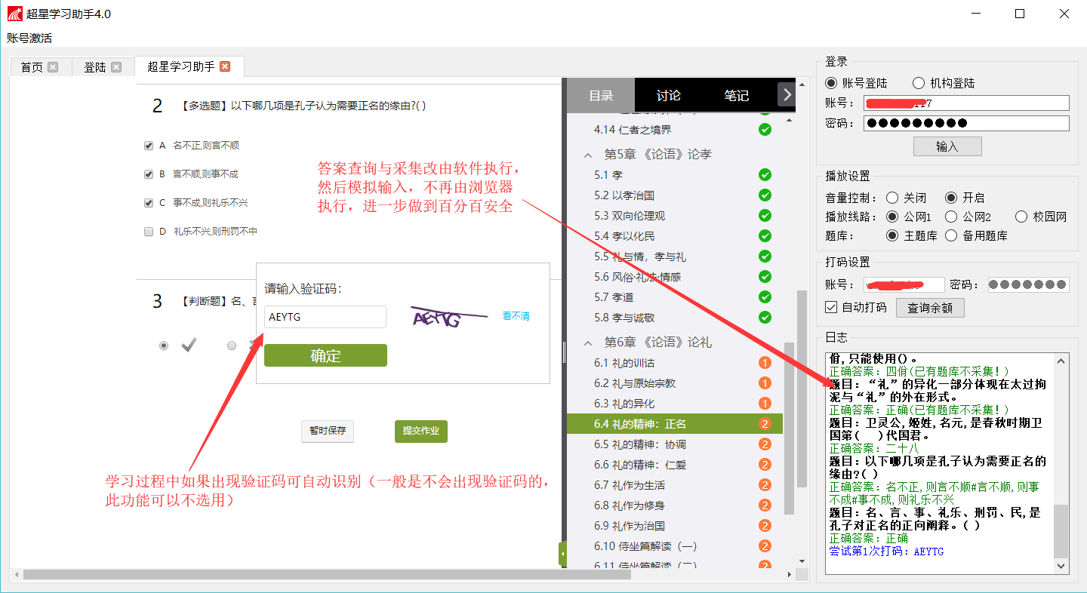Switch to the 笔记 tab
The image size is (1087, 593).
click(735, 94)
